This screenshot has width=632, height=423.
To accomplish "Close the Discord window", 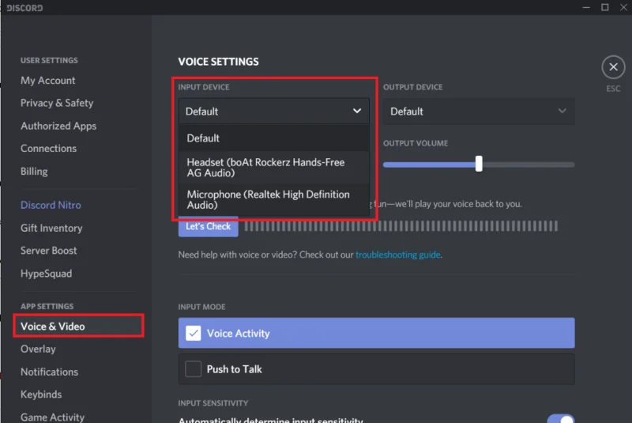I will point(623,7).
